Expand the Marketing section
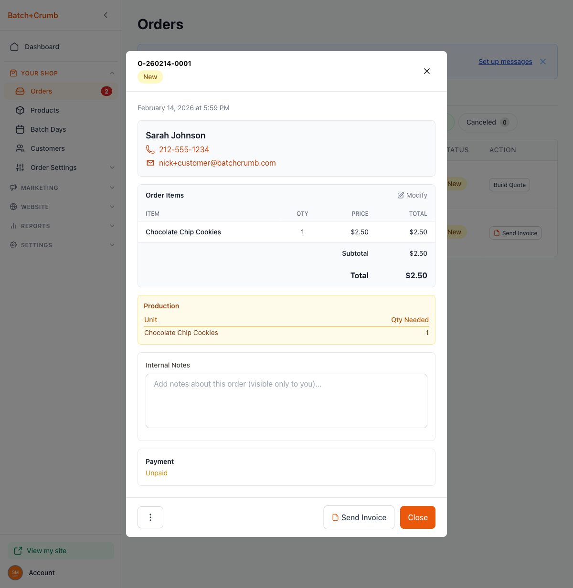The height and width of the screenshot is (588, 573). click(112, 188)
